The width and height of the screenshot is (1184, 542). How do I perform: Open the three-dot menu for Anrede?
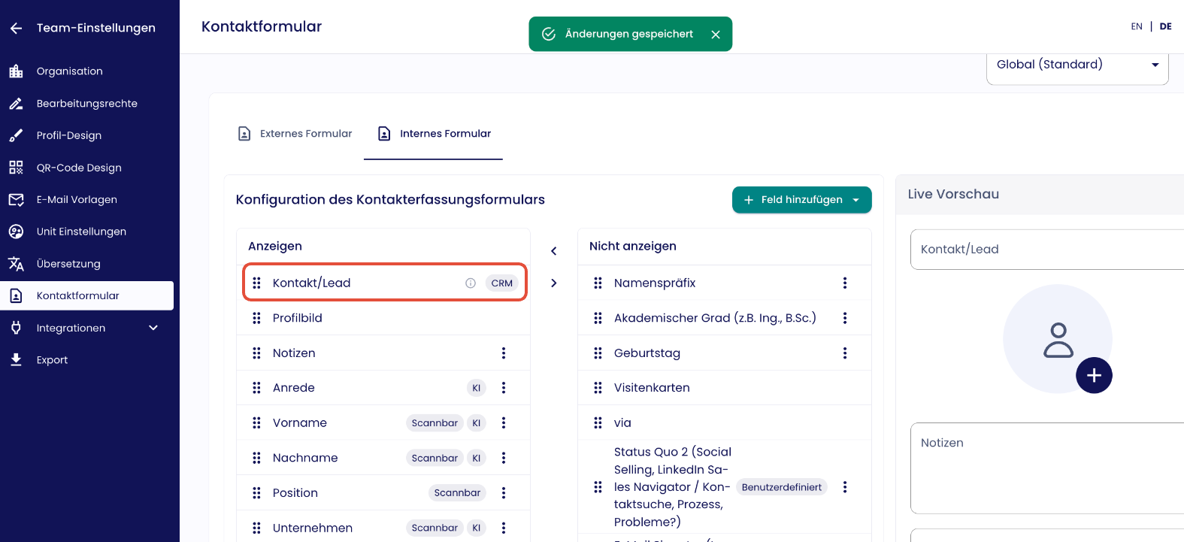[x=504, y=388]
